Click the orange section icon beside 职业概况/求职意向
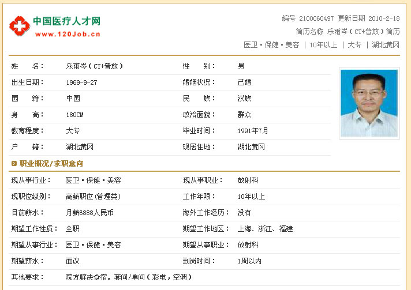The height and width of the screenshot is (290, 411). pos(14,164)
